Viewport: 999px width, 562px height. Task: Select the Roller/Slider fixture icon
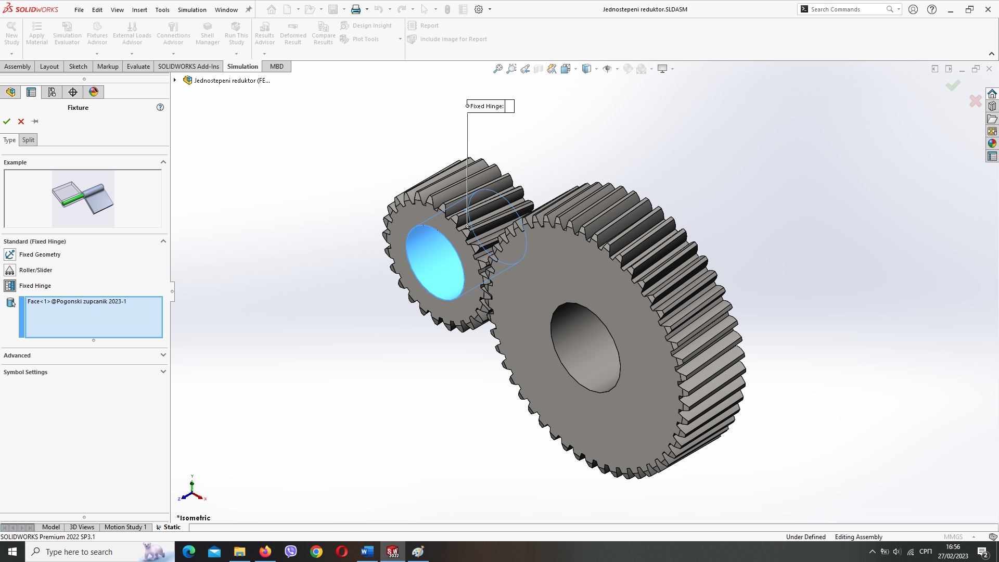click(x=9, y=270)
